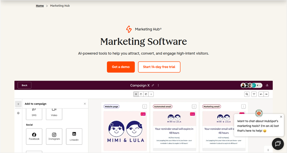Add LinkedIn social asset
Image resolution: width=287 pixels, height=153 pixels.
pos(74,137)
